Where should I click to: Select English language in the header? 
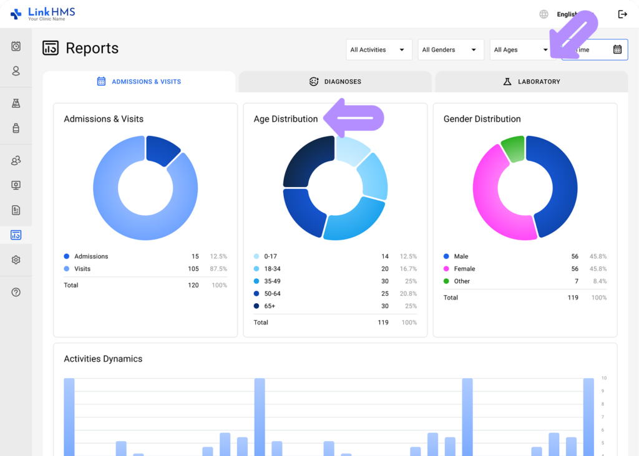567,14
